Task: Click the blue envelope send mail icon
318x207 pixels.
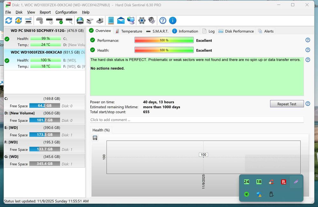Action: (x=121, y=20)
